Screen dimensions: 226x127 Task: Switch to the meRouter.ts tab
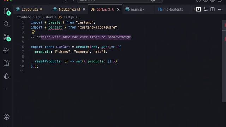173,10
